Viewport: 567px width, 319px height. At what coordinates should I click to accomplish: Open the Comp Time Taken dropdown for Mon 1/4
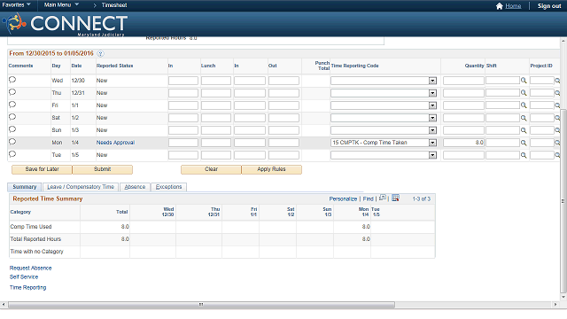click(x=432, y=143)
